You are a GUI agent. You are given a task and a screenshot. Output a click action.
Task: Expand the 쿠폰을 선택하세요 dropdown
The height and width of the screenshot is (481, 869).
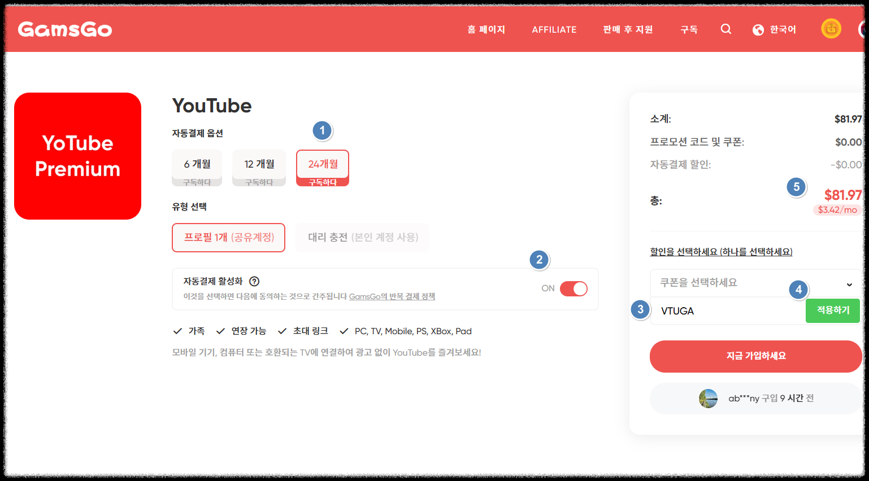(756, 283)
